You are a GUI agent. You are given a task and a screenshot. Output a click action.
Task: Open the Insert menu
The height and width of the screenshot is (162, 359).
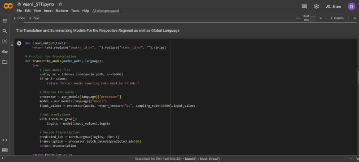pos(48,11)
